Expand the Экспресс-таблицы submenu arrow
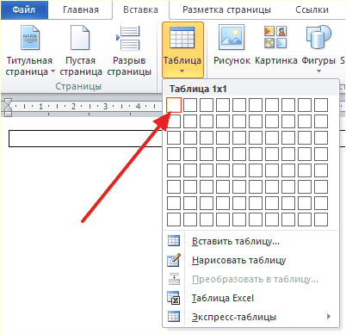The width and height of the screenshot is (346, 334). [x=329, y=317]
